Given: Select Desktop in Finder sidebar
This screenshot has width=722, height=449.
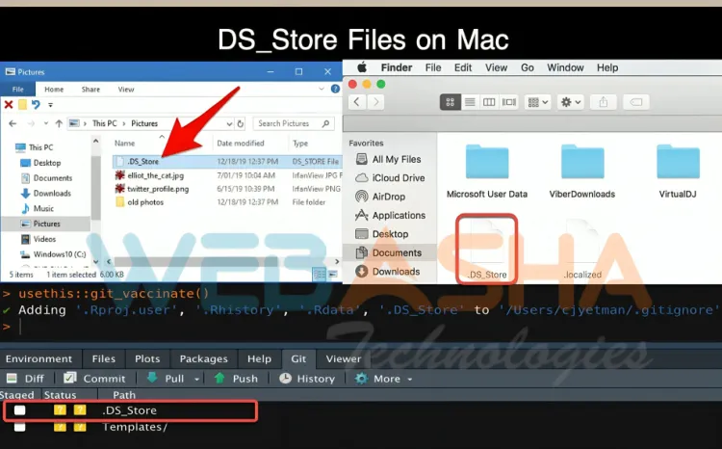Looking at the screenshot, I should point(382,234).
